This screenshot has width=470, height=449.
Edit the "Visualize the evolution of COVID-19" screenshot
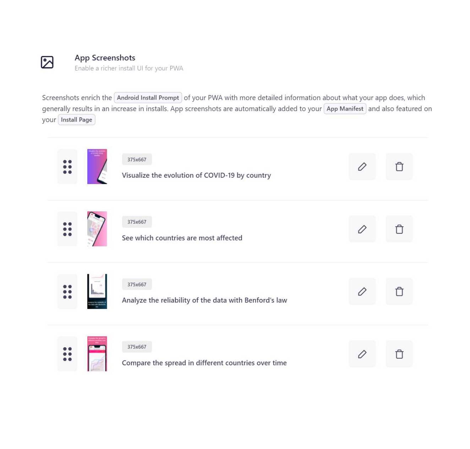click(362, 166)
